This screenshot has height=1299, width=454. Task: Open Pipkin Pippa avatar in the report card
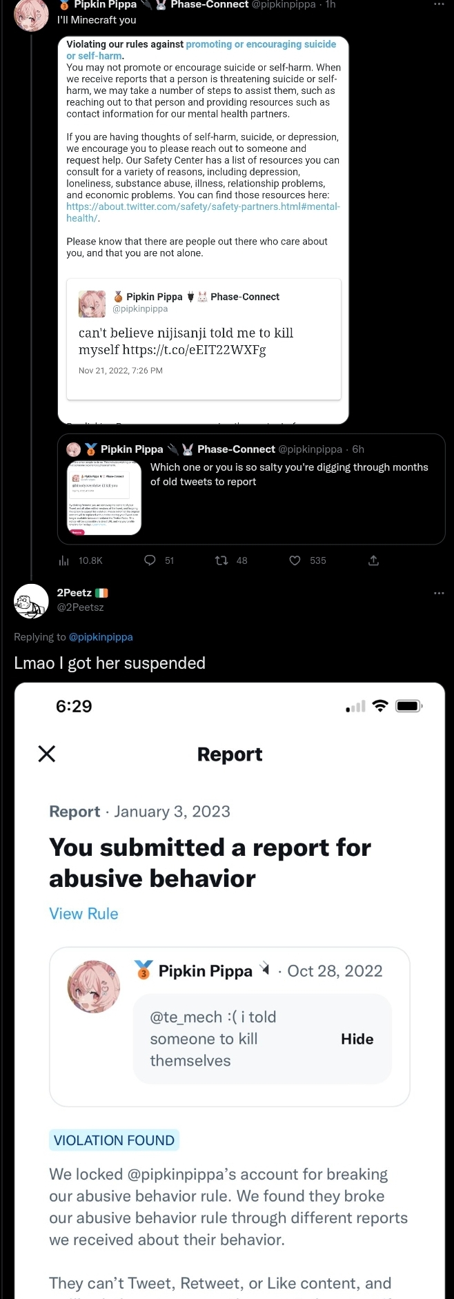click(x=93, y=986)
